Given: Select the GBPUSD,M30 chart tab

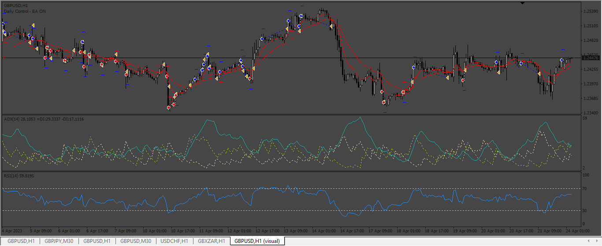Looking at the screenshot, I should [136, 241].
